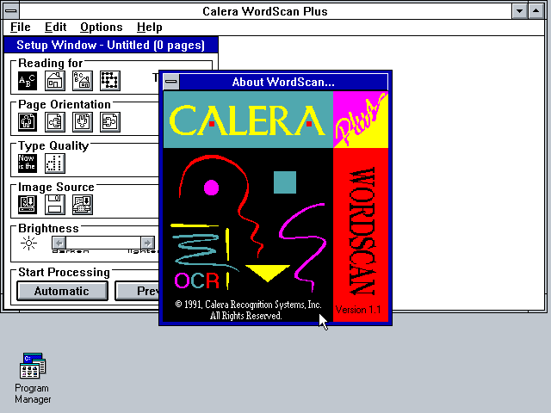This screenshot has width=551, height=413.
Task: Select the upright person Page Orientation icon
Action: [x=28, y=122]
